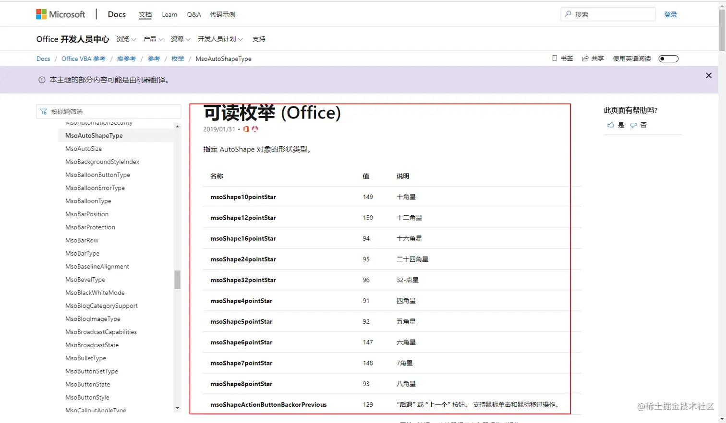Click the info icon in translation banner
The image size is (726, 423).
pyautogui.click(x=42, y=80)
